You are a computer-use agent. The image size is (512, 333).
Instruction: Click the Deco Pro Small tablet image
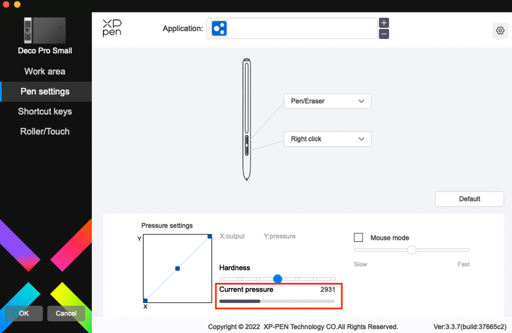45,30
